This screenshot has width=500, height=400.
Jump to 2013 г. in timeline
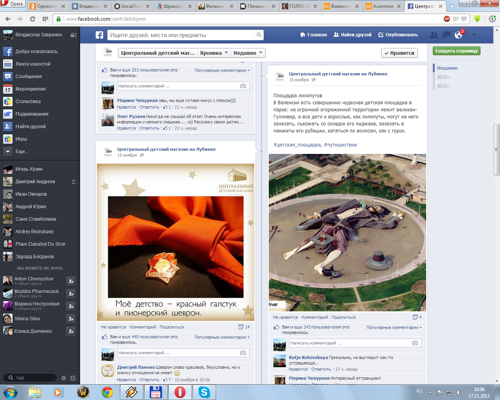[x=444, y=77]
